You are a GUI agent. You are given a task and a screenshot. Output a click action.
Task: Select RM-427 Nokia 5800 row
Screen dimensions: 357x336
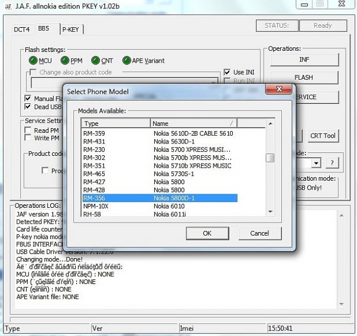(x=160, y=182)
